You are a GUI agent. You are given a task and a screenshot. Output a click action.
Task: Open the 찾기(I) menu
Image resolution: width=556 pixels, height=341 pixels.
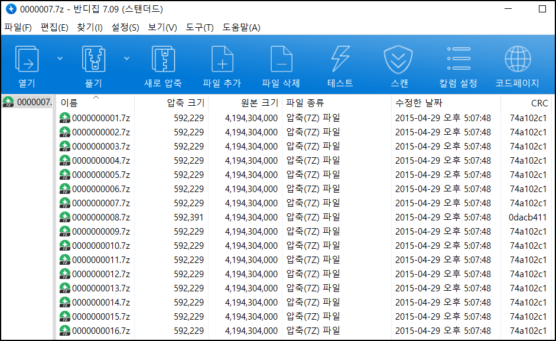[x=90, y=27]
